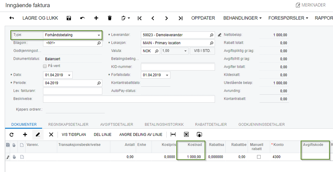This screenshot has height=172, width=333.
Task: Open the Forfallsdato date picker dropdown
Action: 167,75
